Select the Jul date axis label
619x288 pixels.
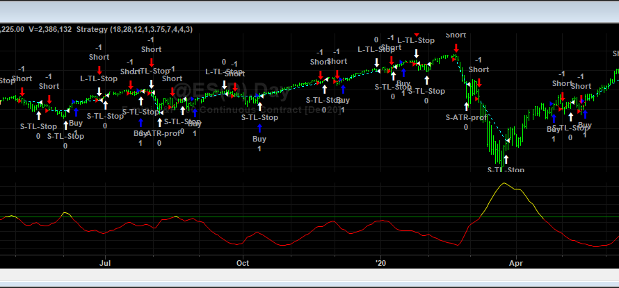[x=106, y=264]
